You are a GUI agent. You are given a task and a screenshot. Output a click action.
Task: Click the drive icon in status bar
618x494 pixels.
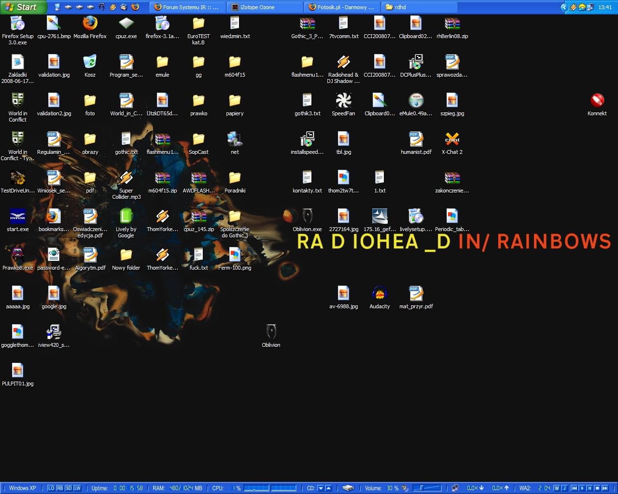coord(348,488)
